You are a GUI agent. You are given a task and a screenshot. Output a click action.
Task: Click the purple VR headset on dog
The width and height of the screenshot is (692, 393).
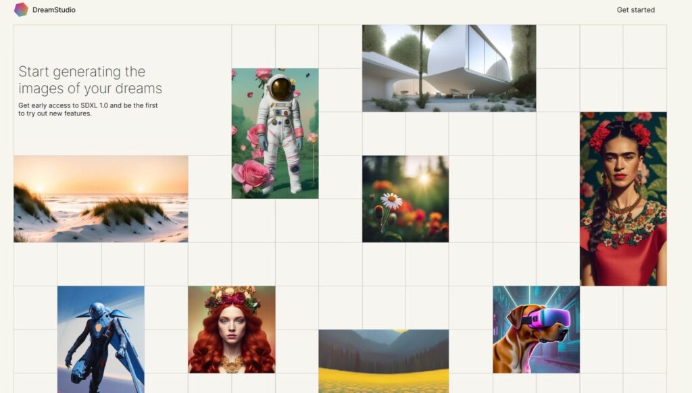coord(546,319)
